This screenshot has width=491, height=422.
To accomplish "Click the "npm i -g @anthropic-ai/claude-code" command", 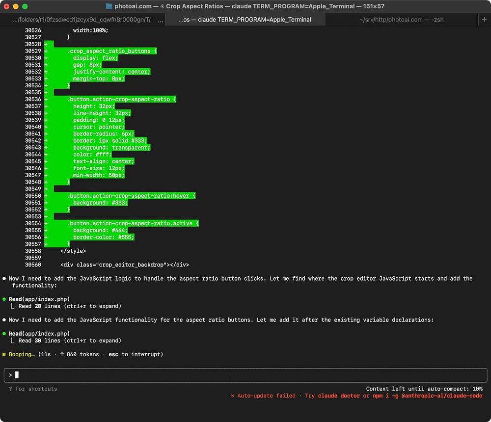I will (x=428, y=396).
